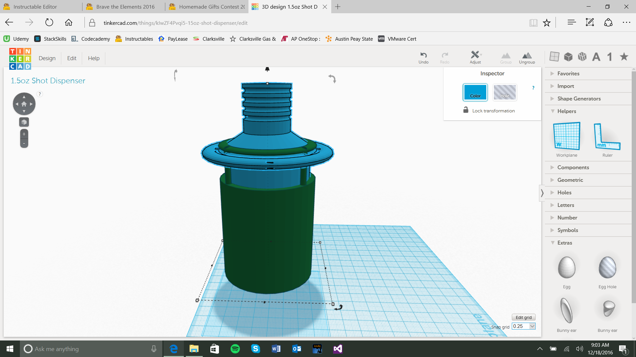Toggle shape to Hole mode
The image size is (636, 357).
pyautogui.click(x=504, y=92)
